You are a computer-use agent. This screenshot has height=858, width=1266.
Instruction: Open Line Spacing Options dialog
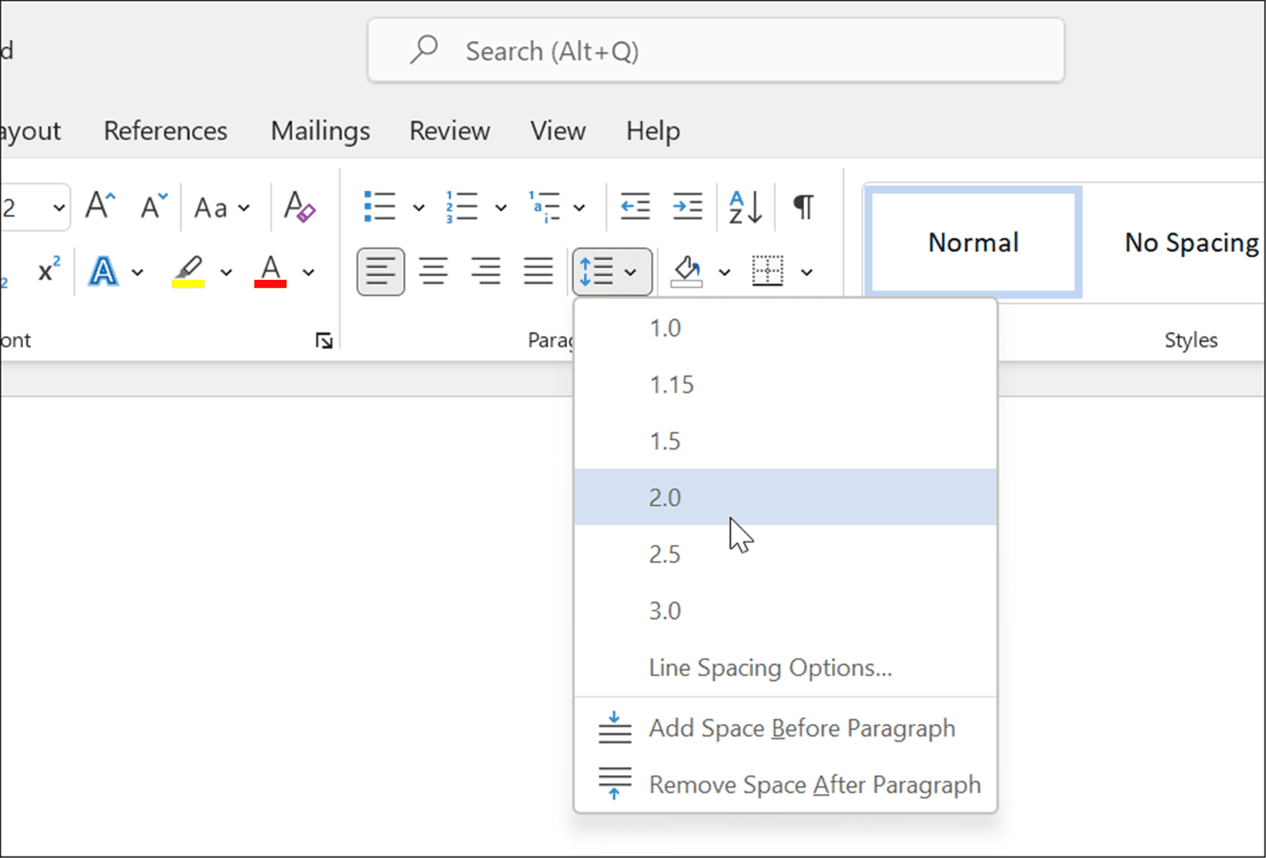click(x=786, y=667)
